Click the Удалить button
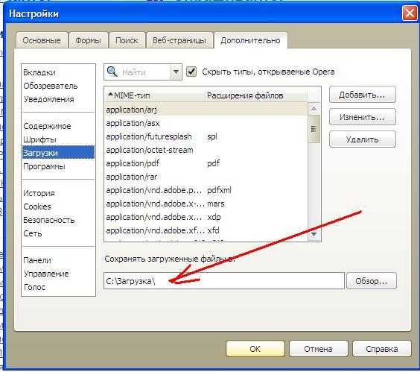The height and width of the screenshot is (372, 420). point(362,139)
